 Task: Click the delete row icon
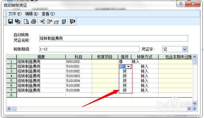[50, 21]
